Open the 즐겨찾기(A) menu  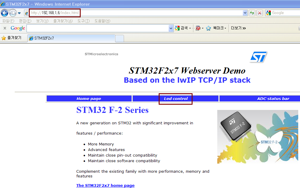(x=63, y=21)
